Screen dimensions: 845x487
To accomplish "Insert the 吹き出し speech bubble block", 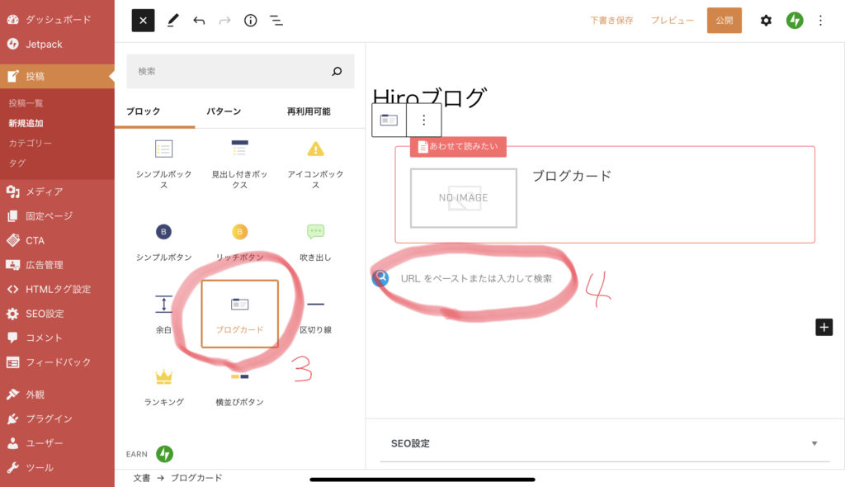I will tap(315, 241).
